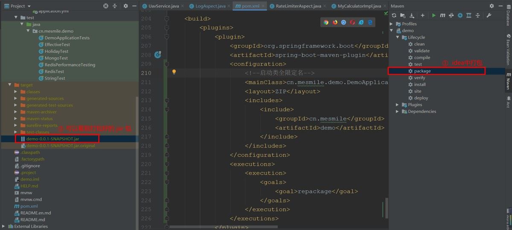
Task: Expand the Dependencies node in Maven
Action: point(398,112)
